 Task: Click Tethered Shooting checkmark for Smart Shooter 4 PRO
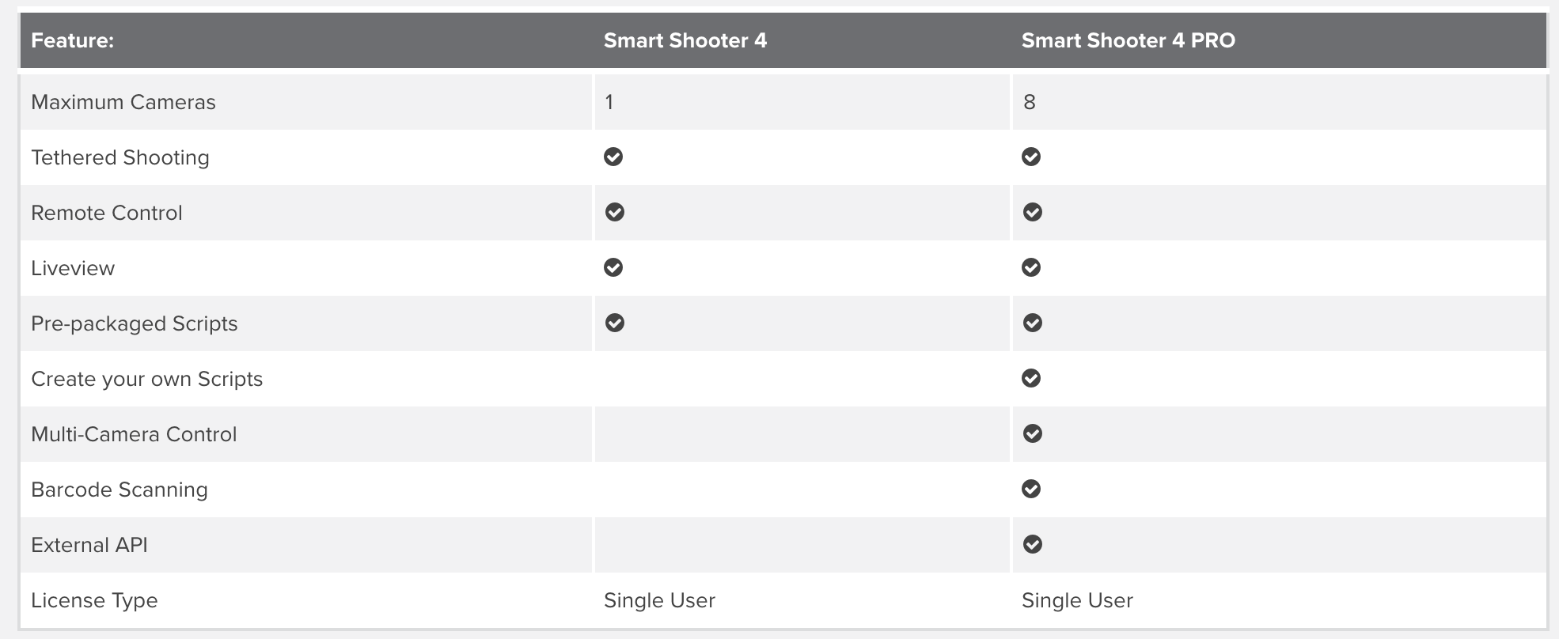pyautogui.click(x=1031, y=157)
